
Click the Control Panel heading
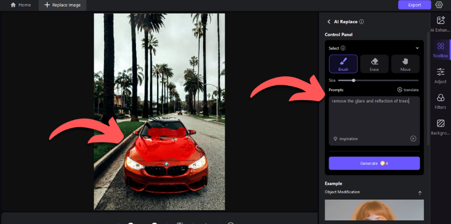point(339,35)
